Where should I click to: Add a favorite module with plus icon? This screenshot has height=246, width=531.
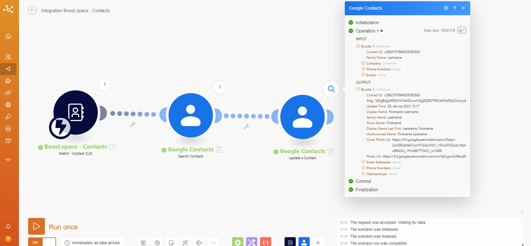click(318, 243)
